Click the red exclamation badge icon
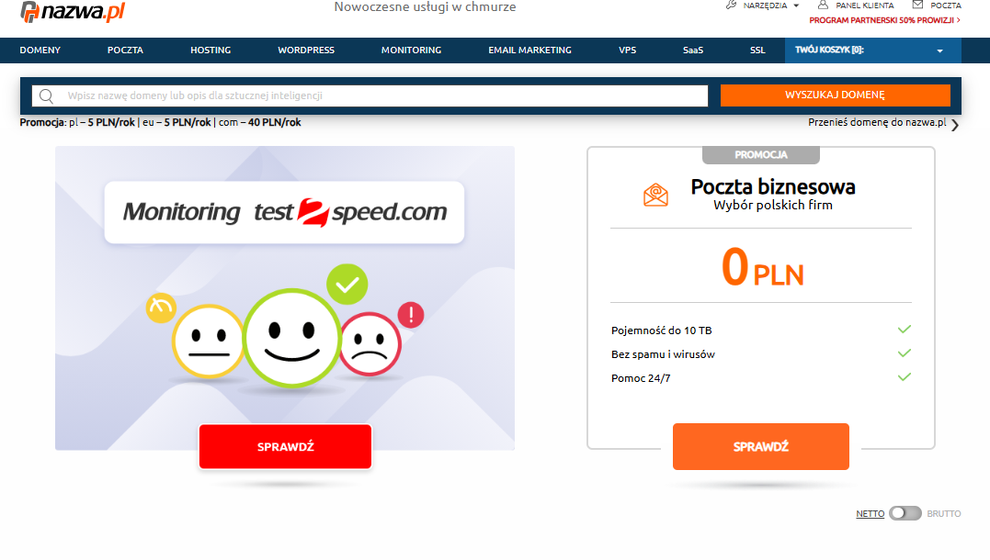 (411, 314)
